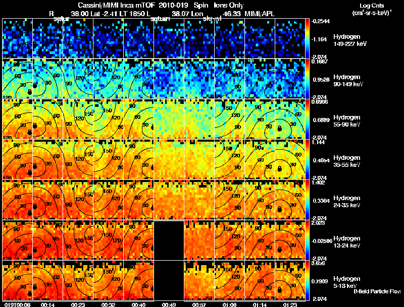Click the 00:06 image panel in 149-227 keV row
The width and height of the screenshot is (404, 307).
[x=17, y=39]
